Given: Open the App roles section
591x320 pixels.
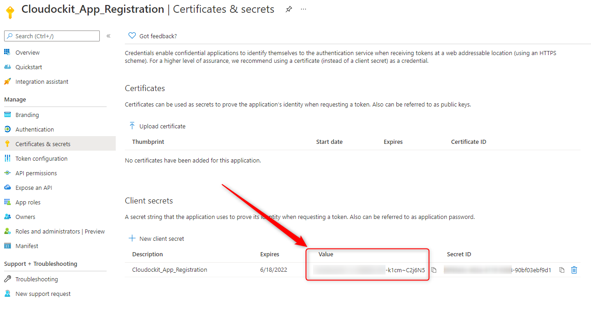Looking at the screenshot, I should 31,202.
